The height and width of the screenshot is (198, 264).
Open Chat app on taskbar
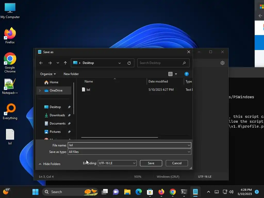(x=116, y=192)
